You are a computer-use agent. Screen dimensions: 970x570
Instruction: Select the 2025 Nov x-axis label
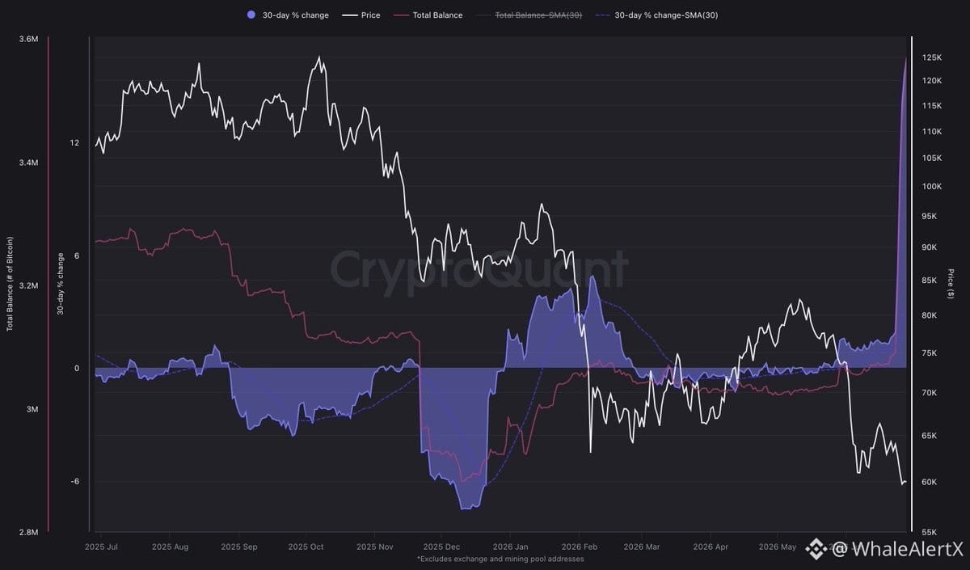373,547
